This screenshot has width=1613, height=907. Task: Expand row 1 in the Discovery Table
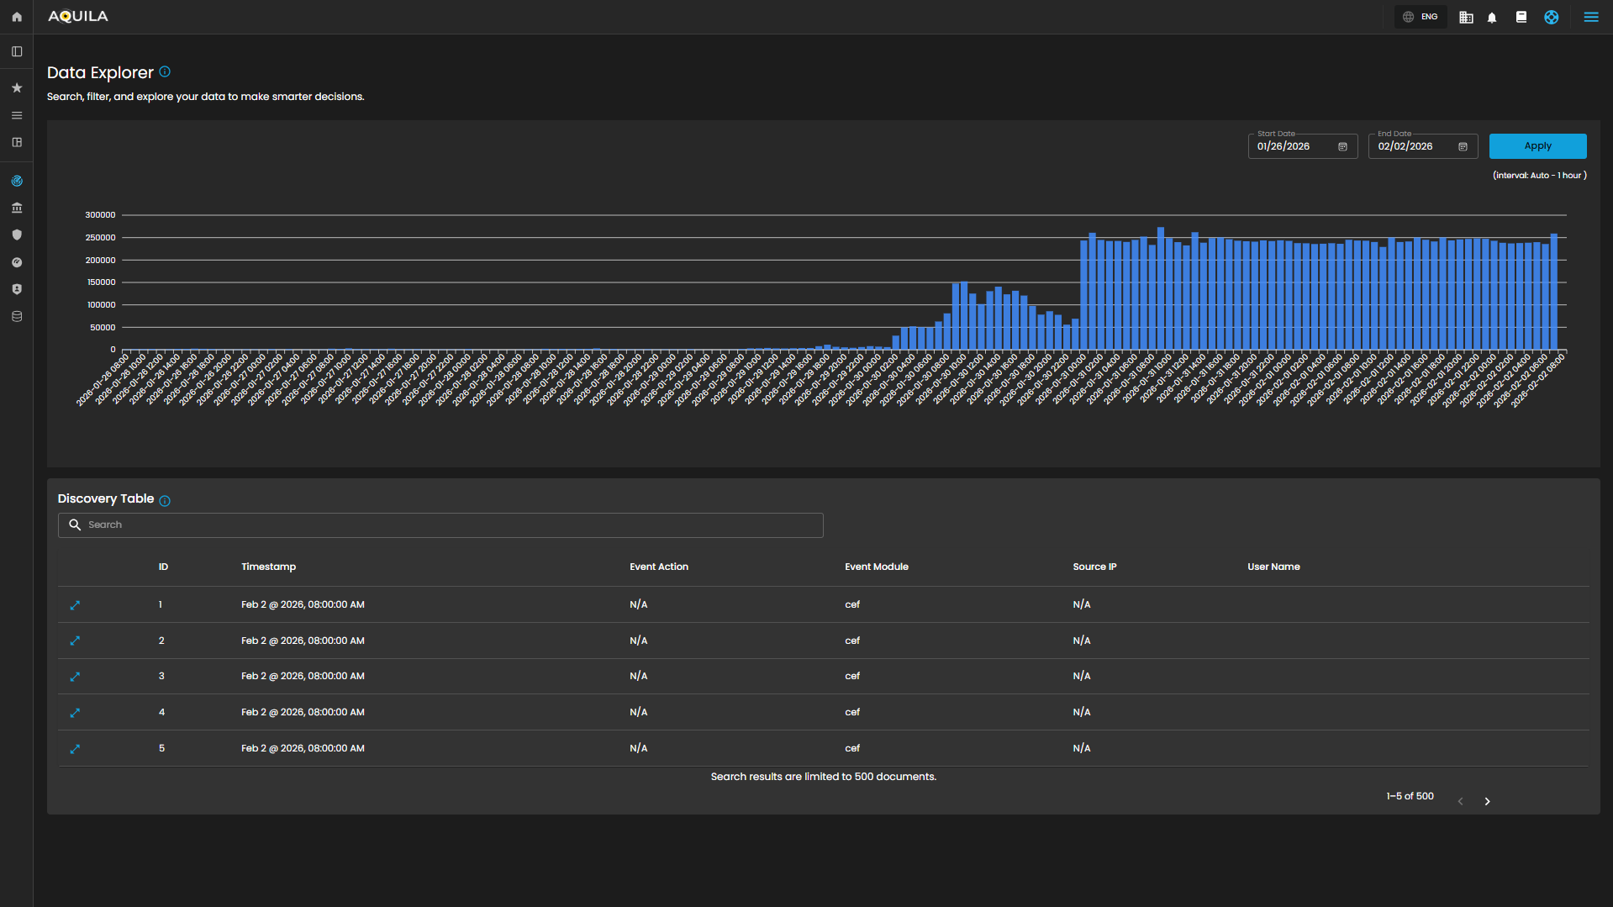75,605
